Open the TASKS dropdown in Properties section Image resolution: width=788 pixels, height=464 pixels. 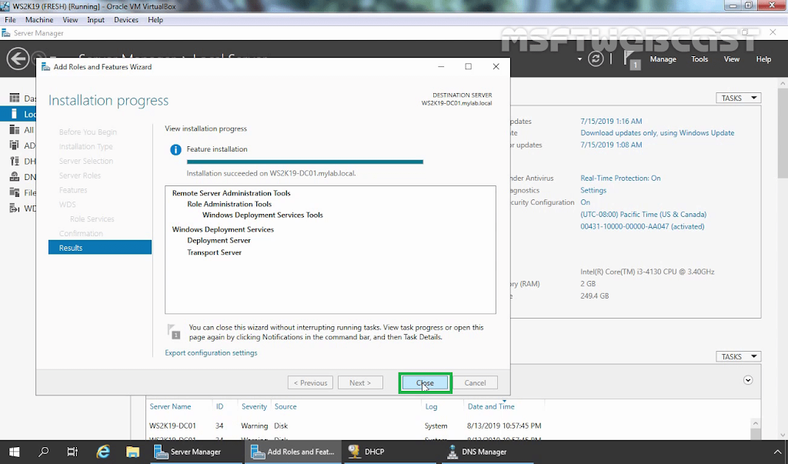point(738,98)
